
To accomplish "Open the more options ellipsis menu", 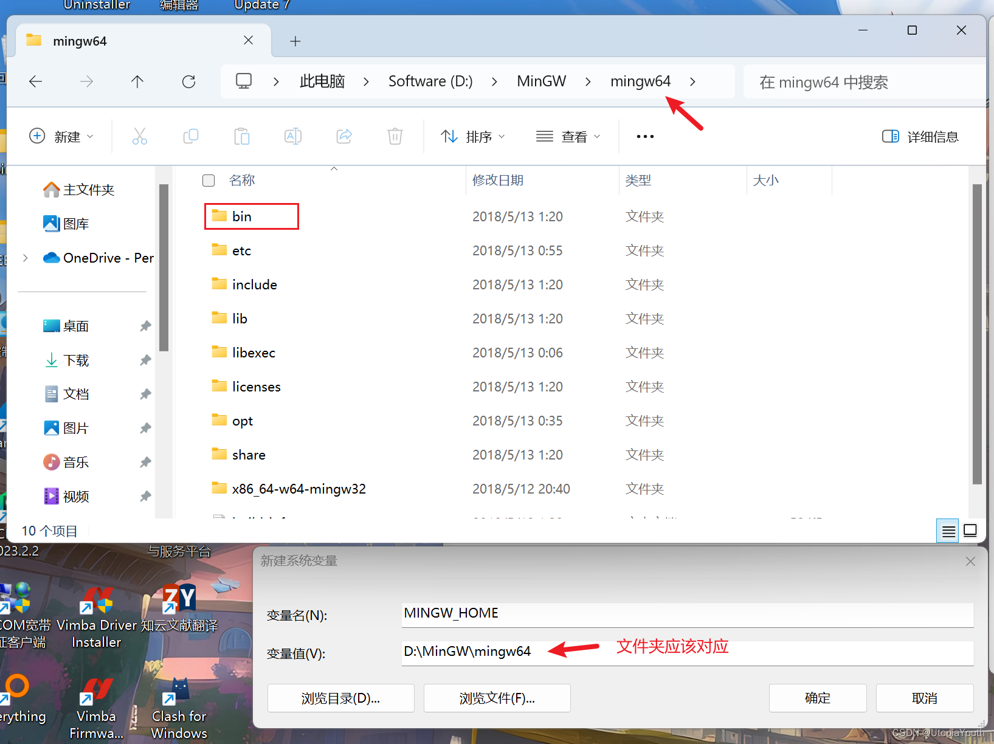I will [x=645, y=136].
